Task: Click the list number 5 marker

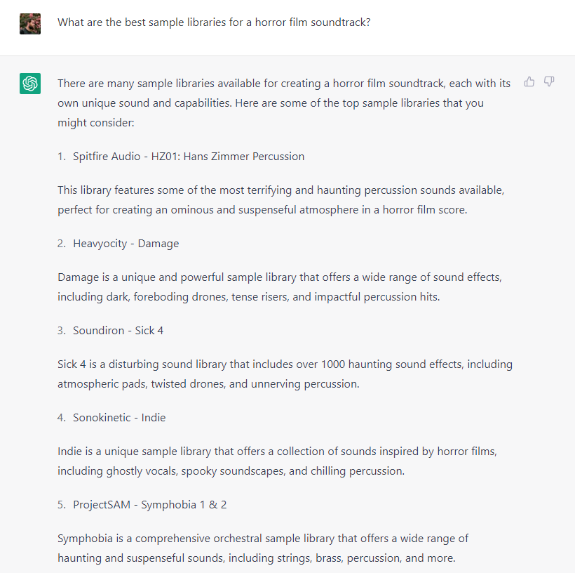Action: pyautogui.click(x=62, y=505)
